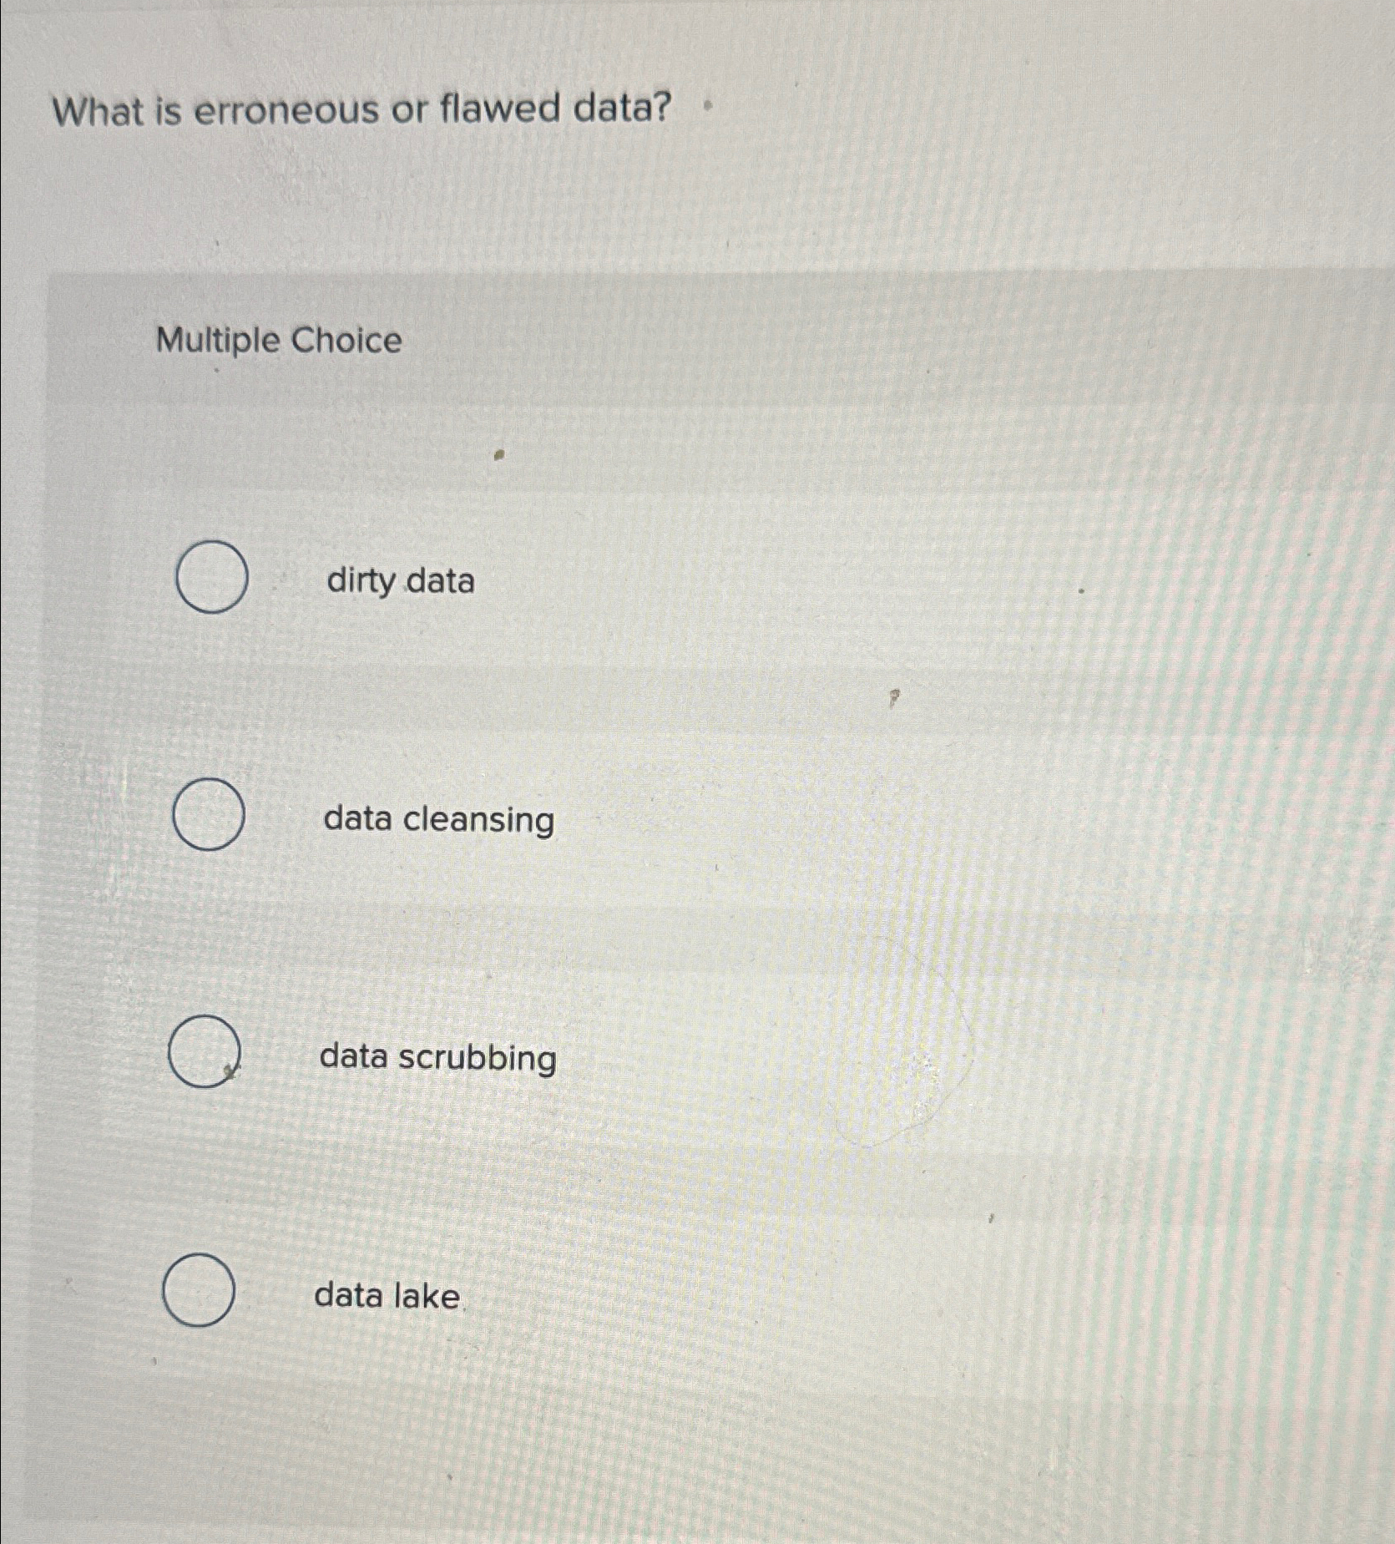
Task: Click the answer text data lake
Action: [x=386, y=1294]
